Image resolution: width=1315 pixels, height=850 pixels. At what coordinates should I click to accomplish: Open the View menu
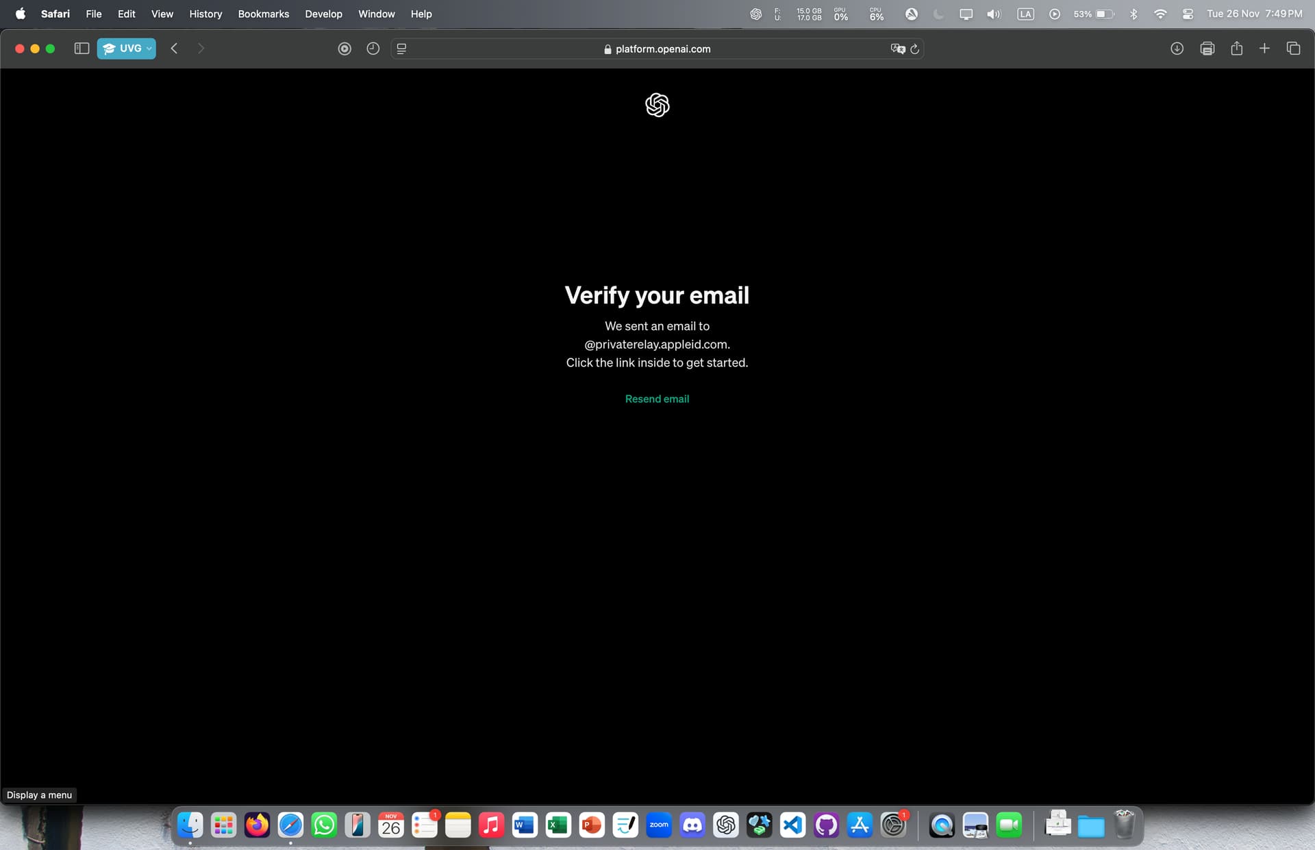(162, 14)
